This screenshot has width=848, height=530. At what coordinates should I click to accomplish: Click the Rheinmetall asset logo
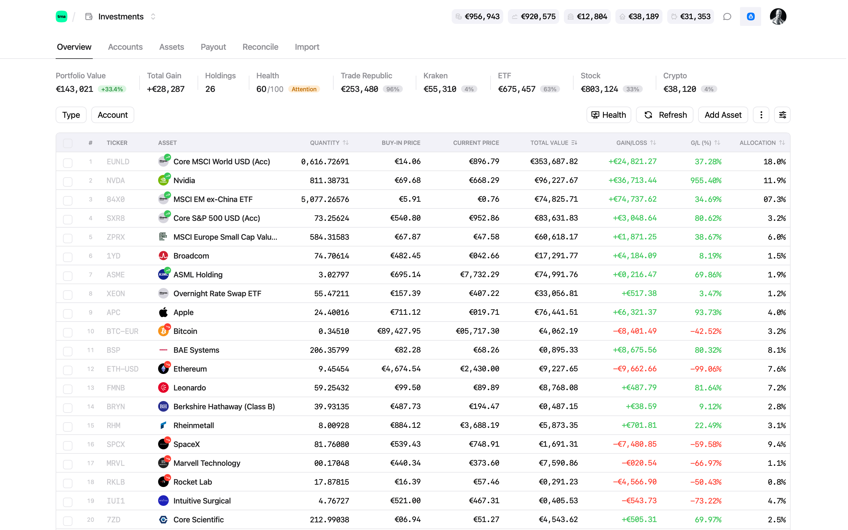(163, 425)
